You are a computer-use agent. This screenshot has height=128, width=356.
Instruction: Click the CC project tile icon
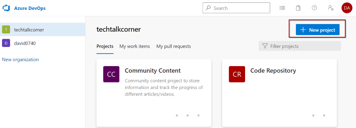pos(111,74)
